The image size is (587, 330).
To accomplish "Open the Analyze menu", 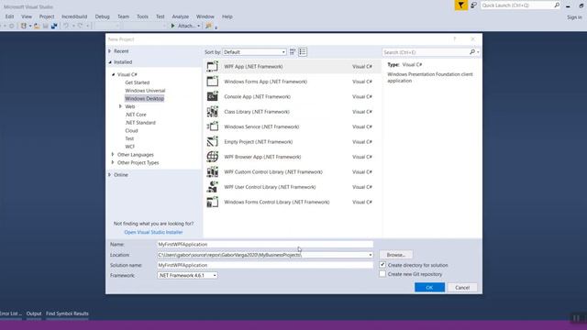I will coord(181,16).
